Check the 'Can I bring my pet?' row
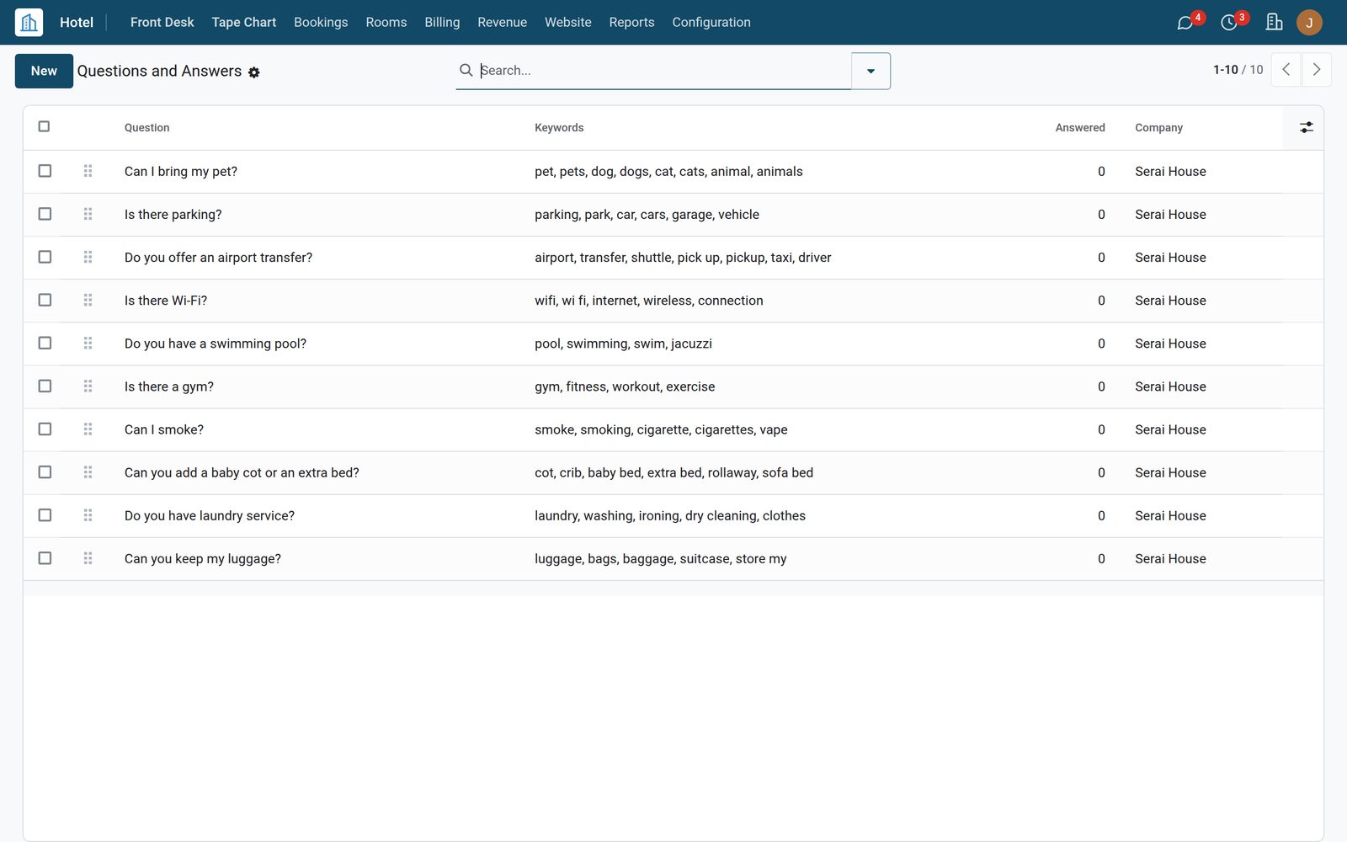The width and height of the screenshot is (1347, 842). (45, 171)
